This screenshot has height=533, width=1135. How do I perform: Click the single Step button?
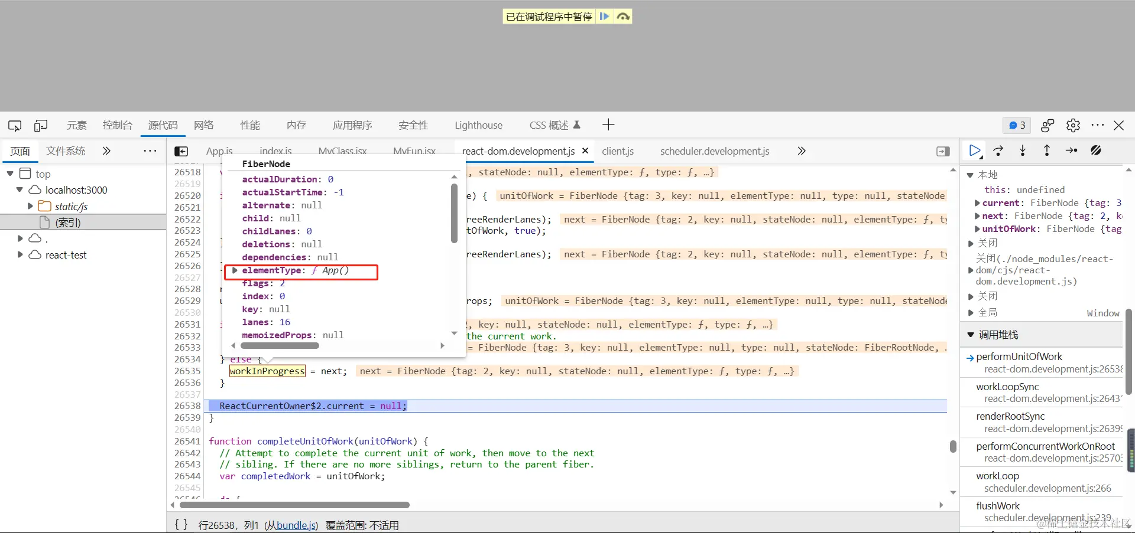click(1071, 151)
